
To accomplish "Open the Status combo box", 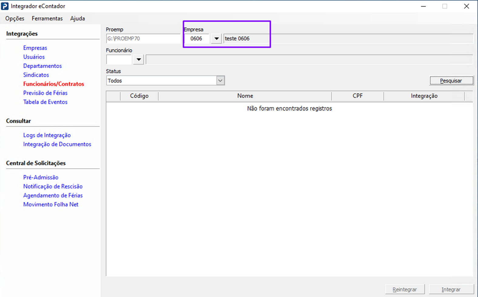I will pyautogui.click(x=166, y=80).
